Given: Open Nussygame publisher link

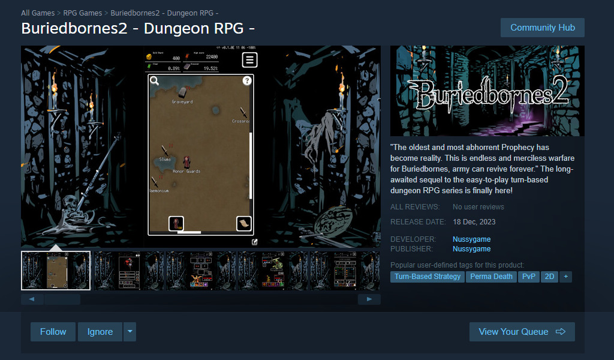Looking at the screenshot, I should (471, 249).
